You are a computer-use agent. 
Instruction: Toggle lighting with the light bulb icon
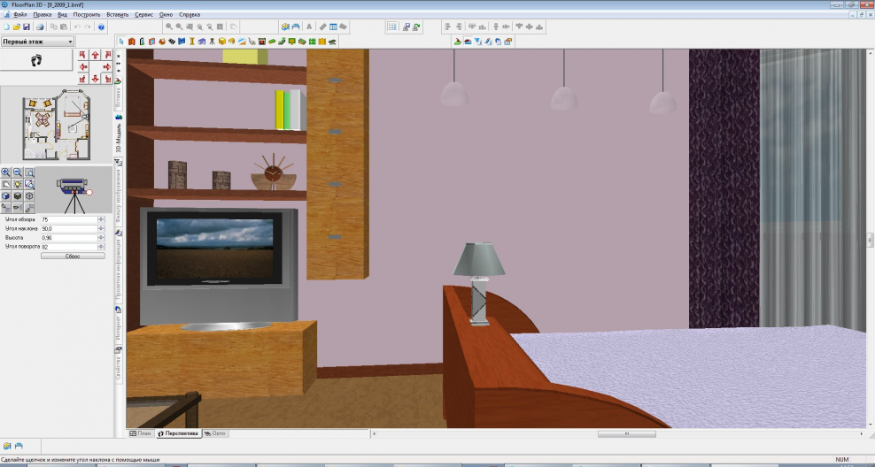coord(18,185)
